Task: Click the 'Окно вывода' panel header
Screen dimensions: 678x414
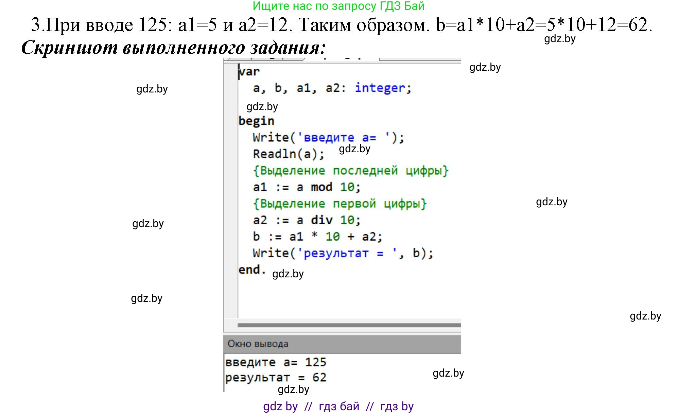Action: (x=258, y=344)
